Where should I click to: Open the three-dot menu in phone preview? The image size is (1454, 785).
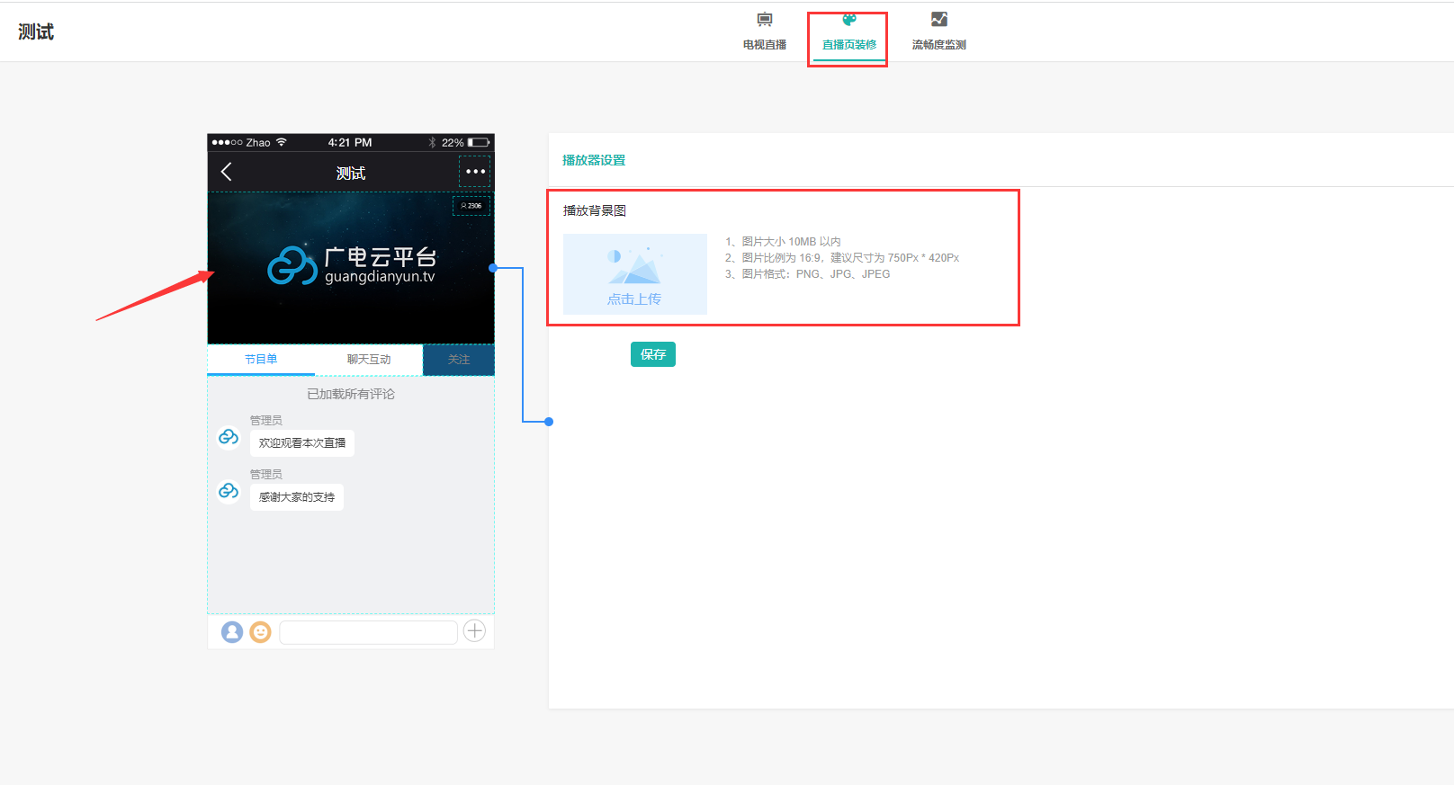[475, 171]
